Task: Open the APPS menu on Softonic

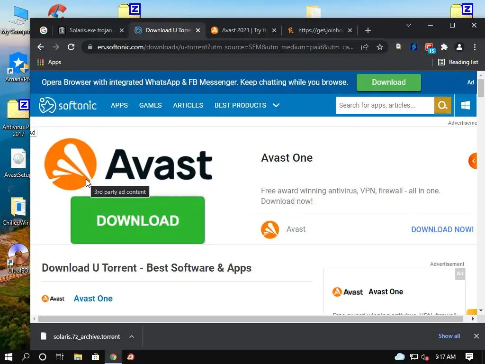Action: [119, 105]
